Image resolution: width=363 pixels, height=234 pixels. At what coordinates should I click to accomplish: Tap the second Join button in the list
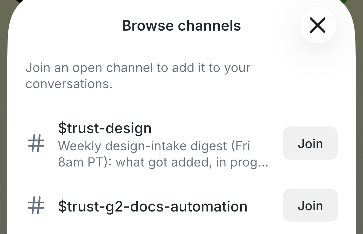pos(310,205)
